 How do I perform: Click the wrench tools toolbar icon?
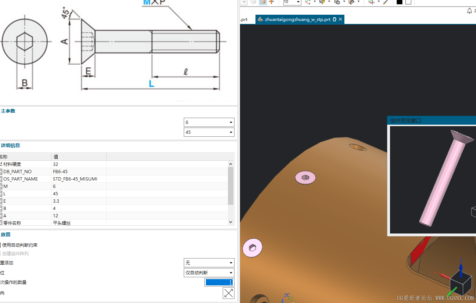pyautogui.click(x=351, y=2)
